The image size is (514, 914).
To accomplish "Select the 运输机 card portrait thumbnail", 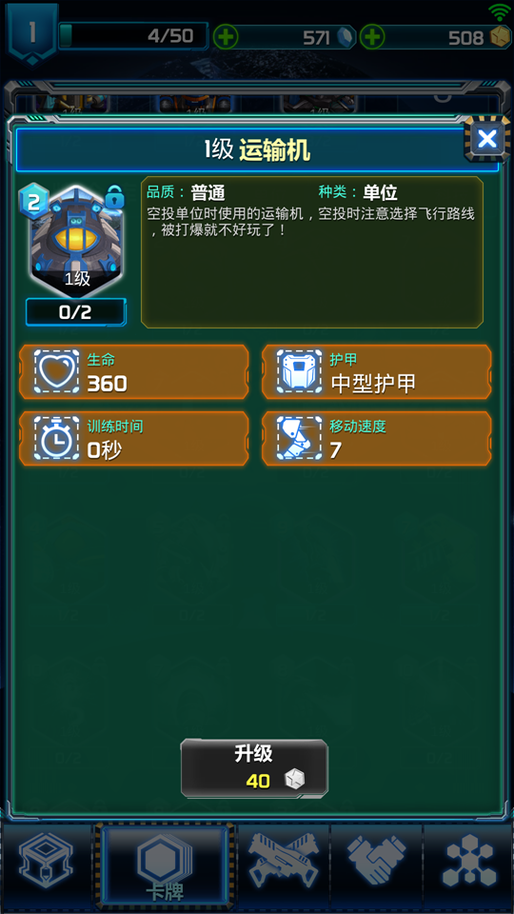I will 77,240.
